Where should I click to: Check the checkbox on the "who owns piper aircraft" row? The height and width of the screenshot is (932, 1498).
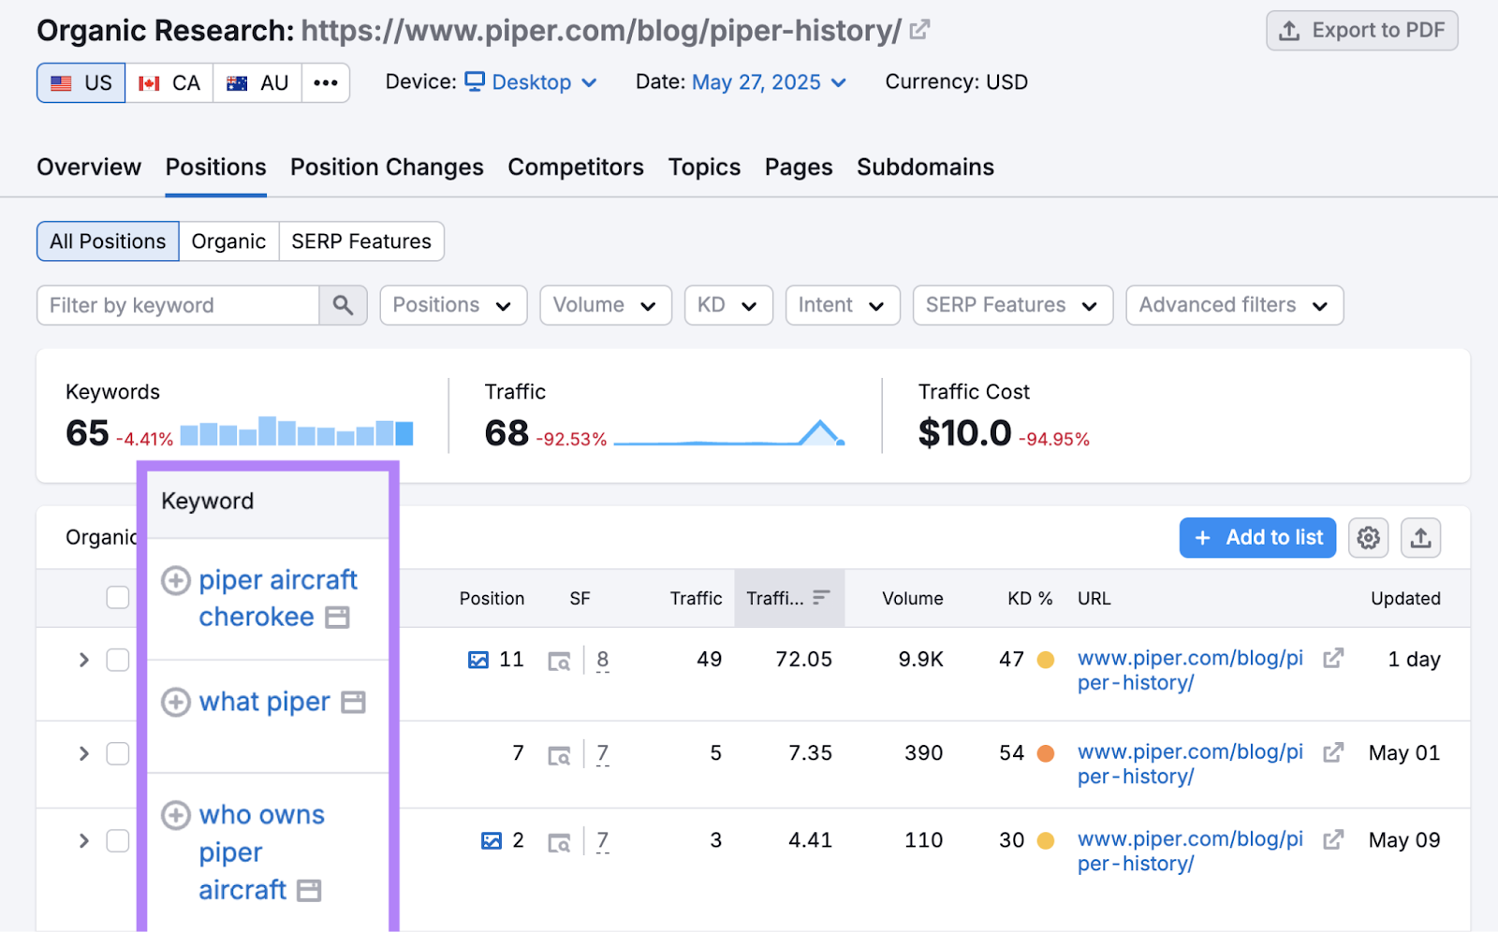(x=118, y=840)
